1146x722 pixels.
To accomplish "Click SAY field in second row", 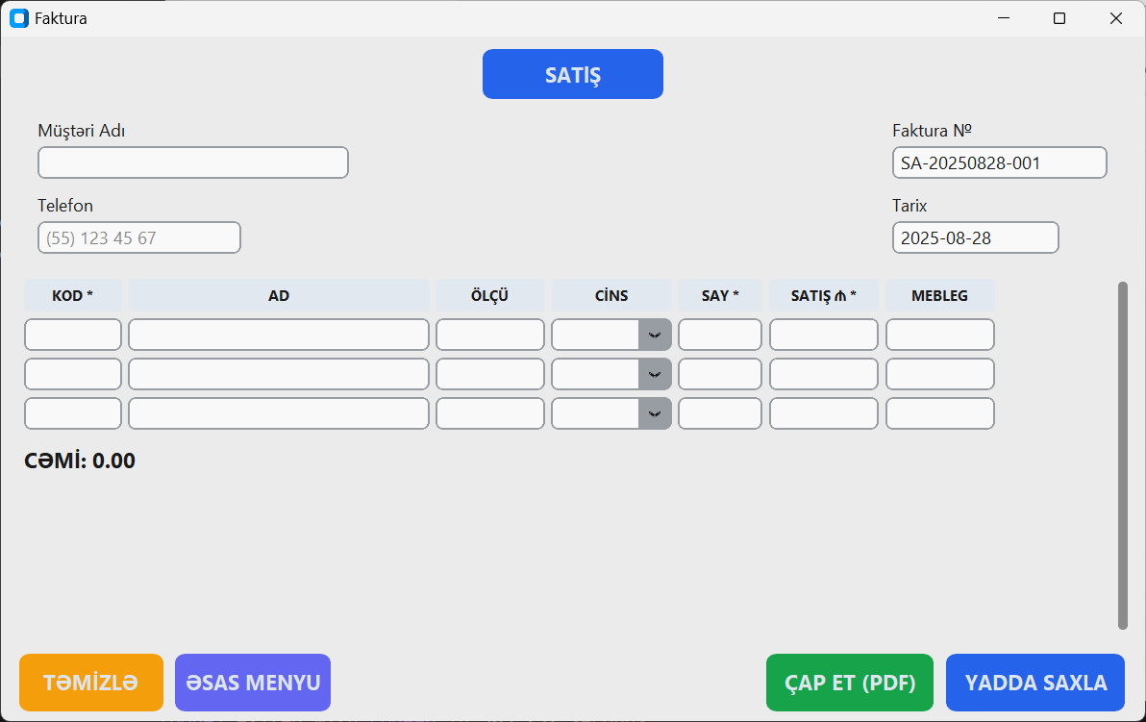I will click(720, 374).
